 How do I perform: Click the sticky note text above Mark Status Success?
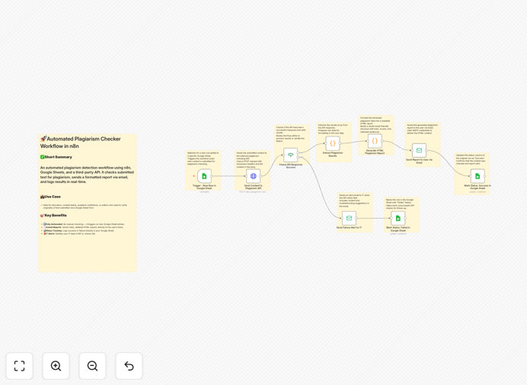click(x=471, y=159)
